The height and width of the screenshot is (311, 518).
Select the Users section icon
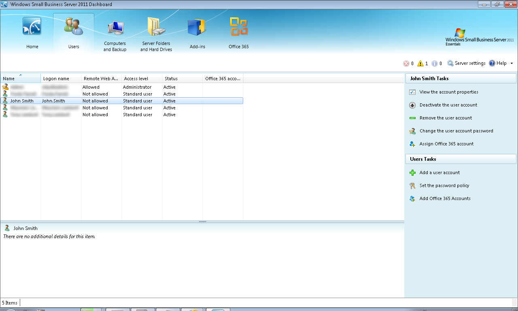[x=74, y=26]
